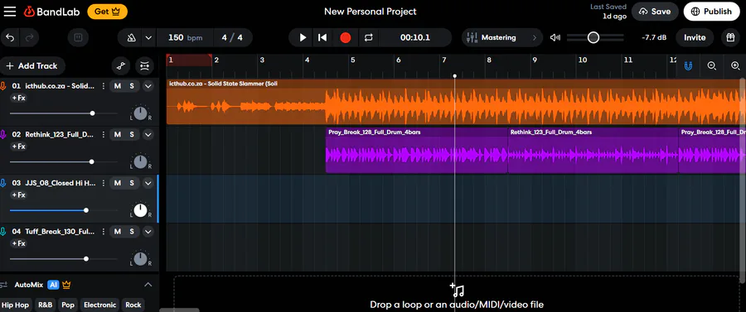Select the Electronic AutoMix genre
The image size is (746, 312).
tap(100, 305)
